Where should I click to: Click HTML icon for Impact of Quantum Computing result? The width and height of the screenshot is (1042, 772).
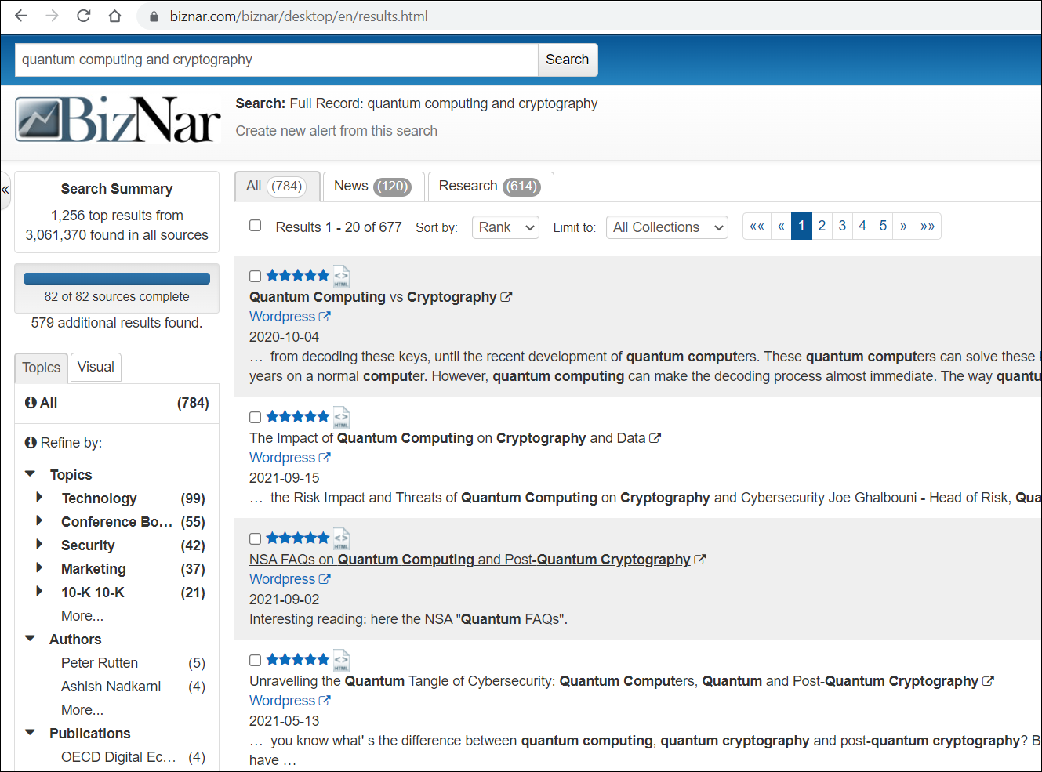(341, 417)
